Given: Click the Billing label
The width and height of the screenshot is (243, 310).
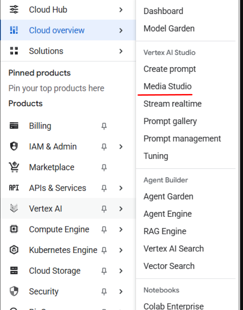Looking at the screenshot, I should [40, 126].
